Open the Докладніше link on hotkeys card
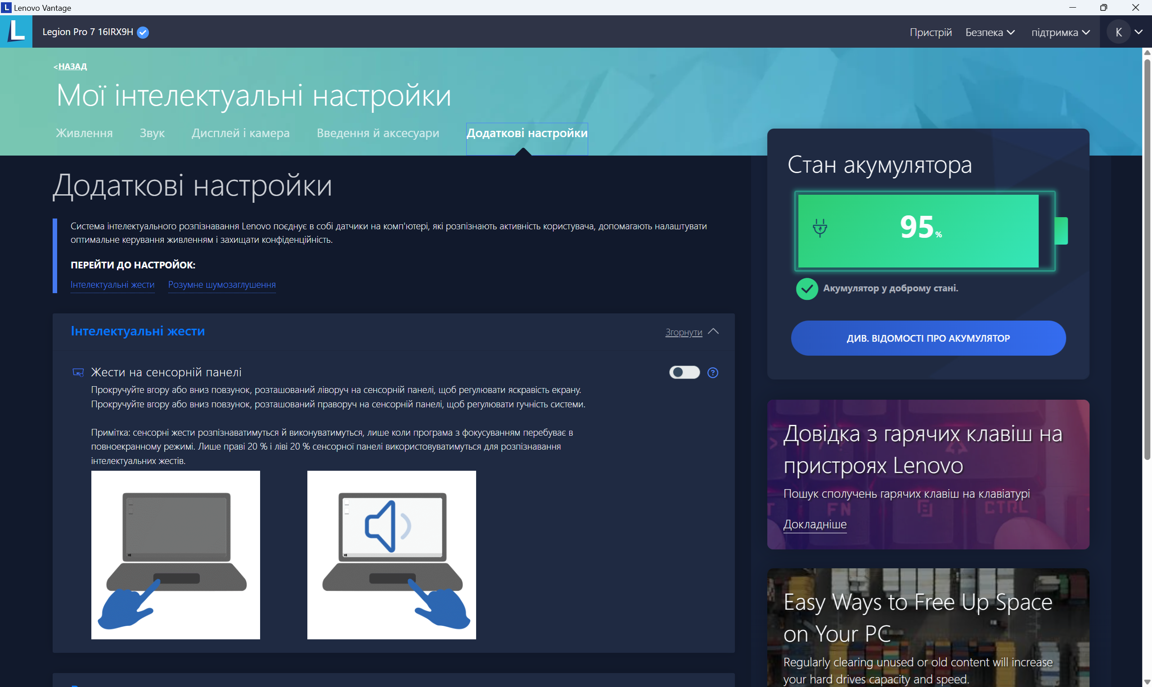Viewport: 1152px width, 687px height. pos(815,525)
